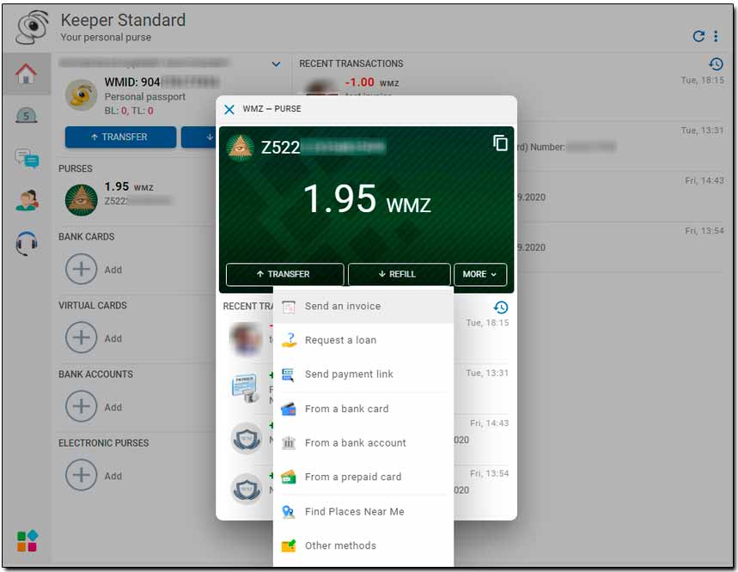Screen dimensions: 738x572
Task: Open the notifications icon showing 5
Action: [26, 115]
